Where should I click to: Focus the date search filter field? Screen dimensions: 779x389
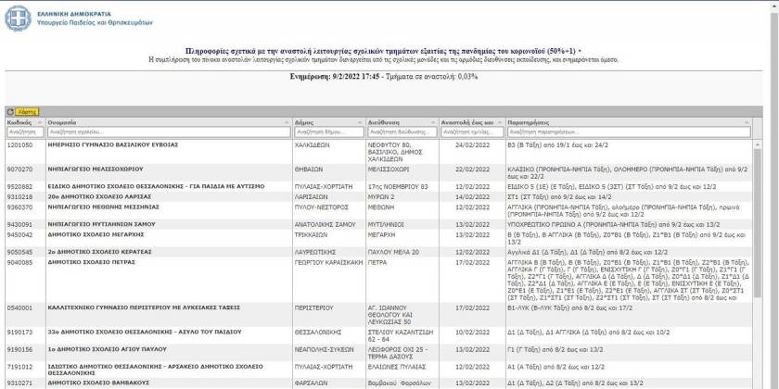472,132
